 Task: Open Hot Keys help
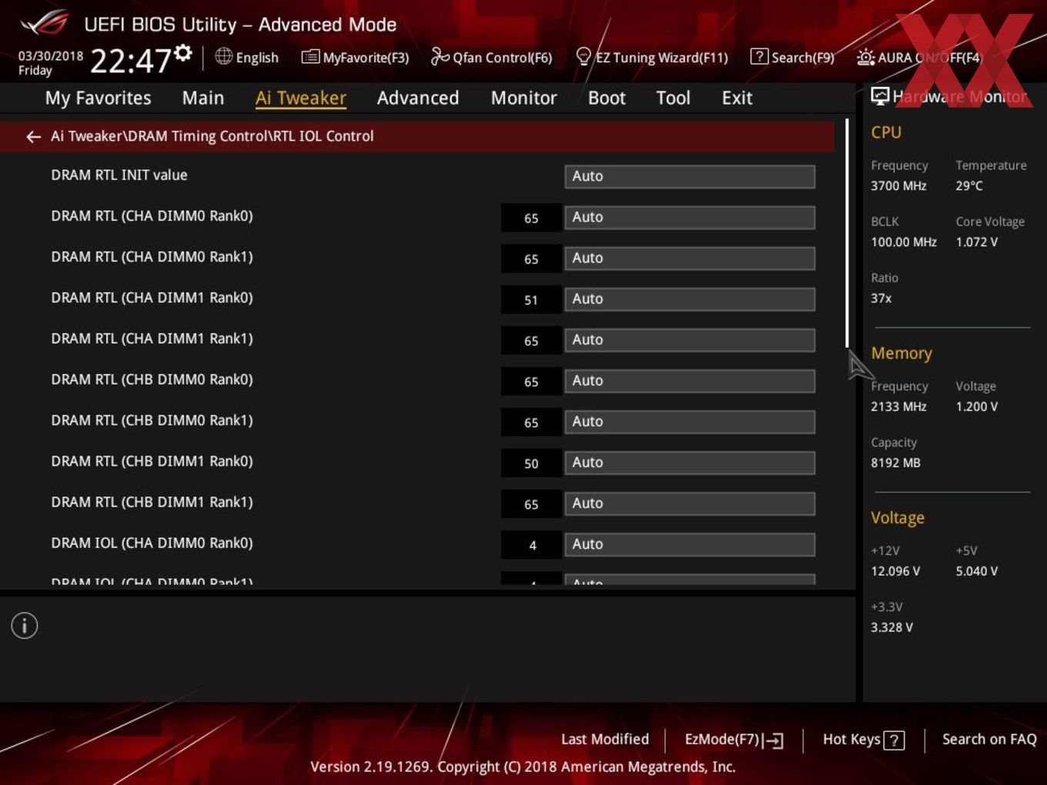click(851, 739)
